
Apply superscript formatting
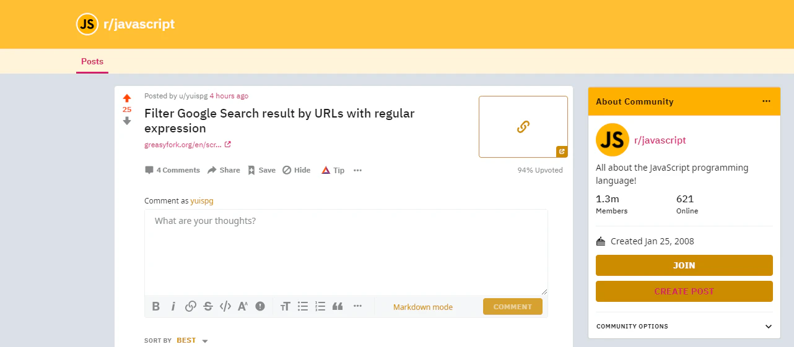click(x=243, y=306)
